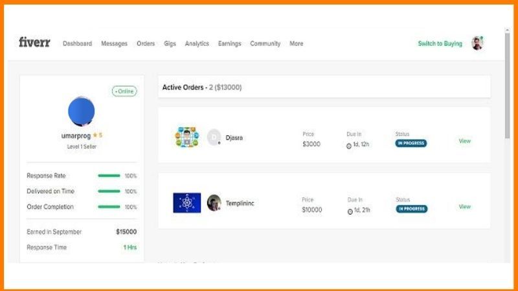Viewport: 518px width, 291px height.
Task: Click the Level 1 Seller label
Action: (82, 147)
